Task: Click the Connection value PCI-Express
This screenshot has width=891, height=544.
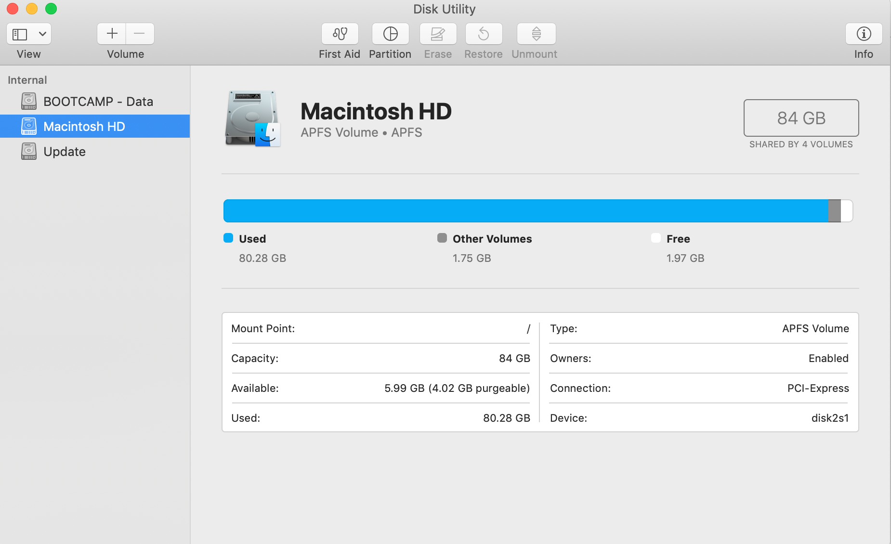Action: [x=818, y=388]
